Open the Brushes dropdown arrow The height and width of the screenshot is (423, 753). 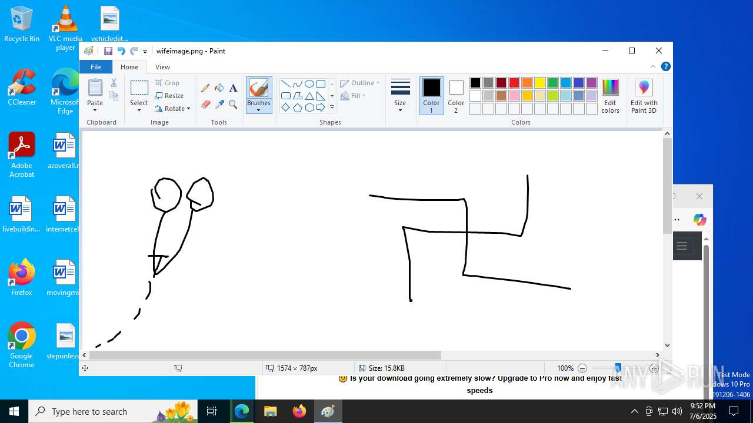coord(258,110)
